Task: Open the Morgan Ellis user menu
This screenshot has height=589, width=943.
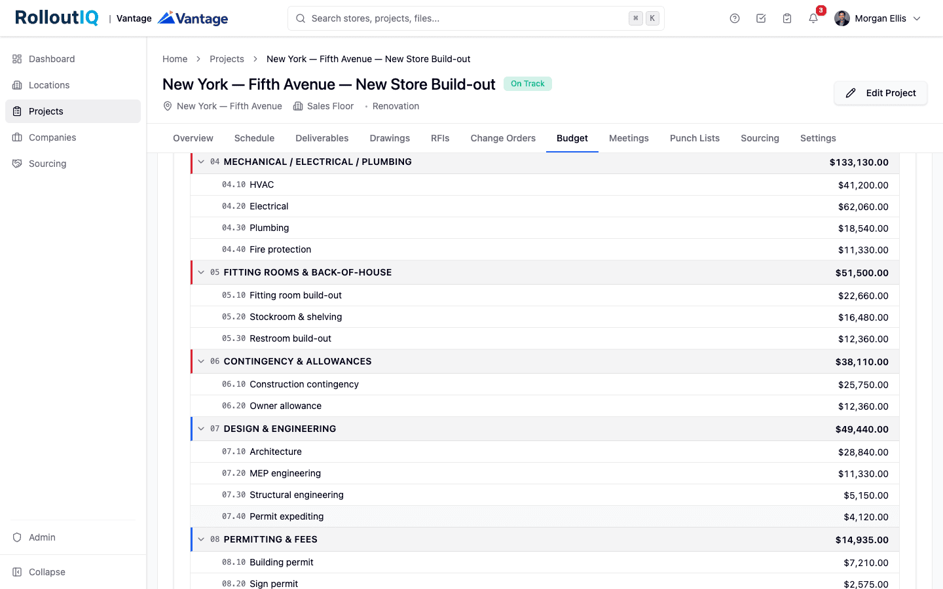Action: click(x=878, y=18)
